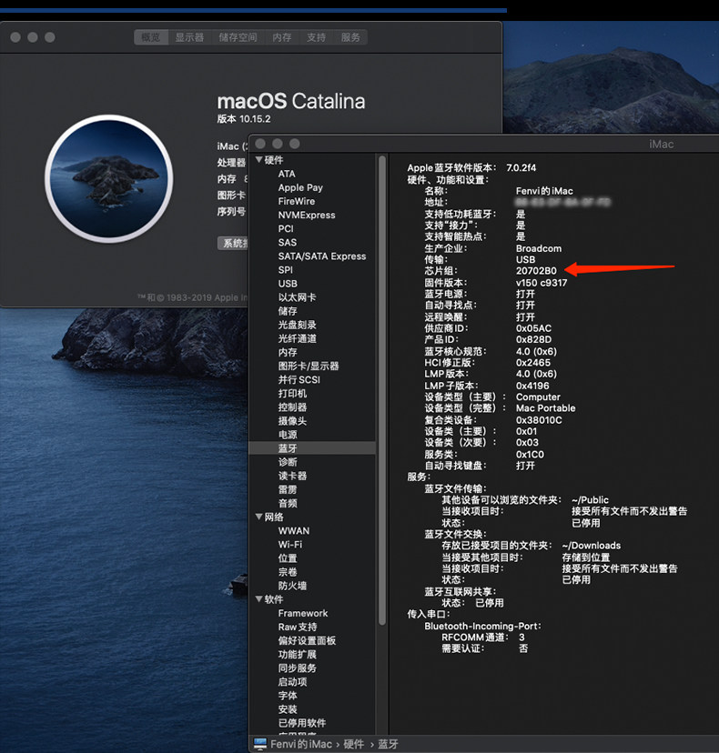719x753 pixels.
Task: Click the sidebar vertical scrollbar
Action: 382,390
